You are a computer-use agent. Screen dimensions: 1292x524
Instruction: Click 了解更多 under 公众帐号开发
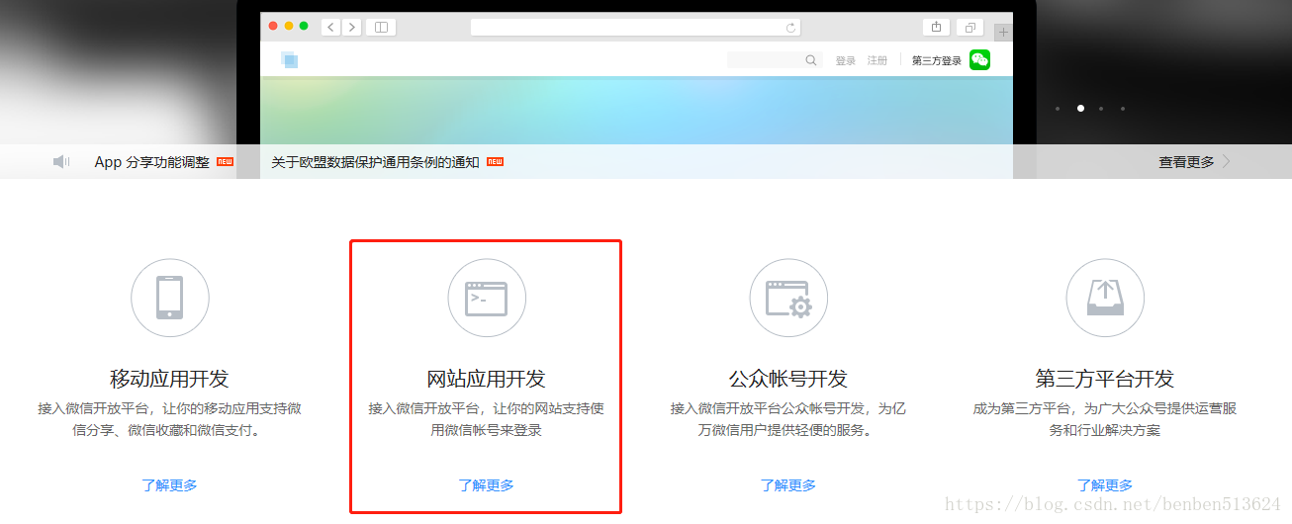click(x=788, y=485)
